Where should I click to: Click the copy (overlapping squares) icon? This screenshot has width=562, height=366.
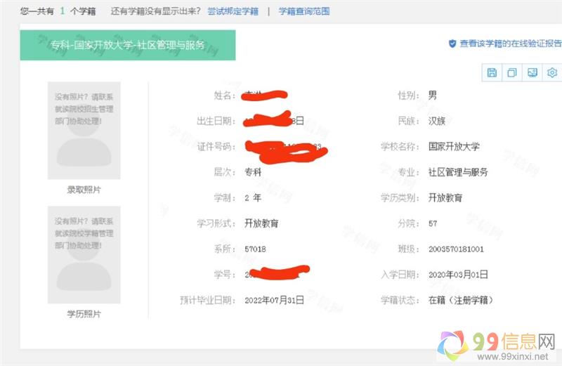(512, 73)
